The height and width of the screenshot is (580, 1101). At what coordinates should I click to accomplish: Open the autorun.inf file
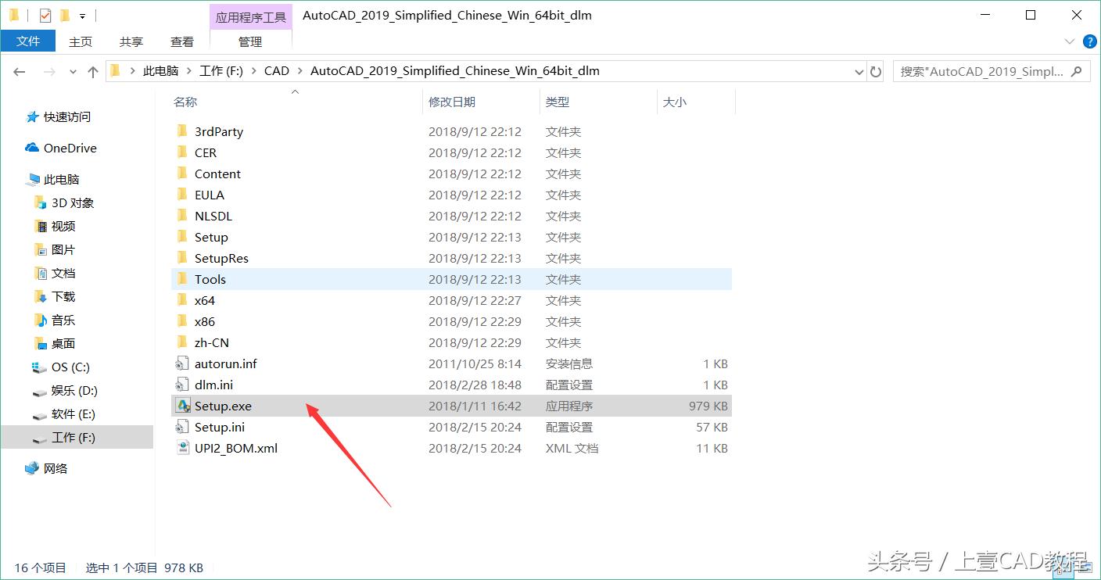(x=228, y=363)
